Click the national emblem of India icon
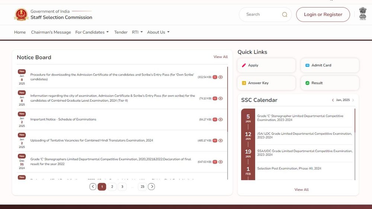372x209 pixels. [x=363, y=14]
